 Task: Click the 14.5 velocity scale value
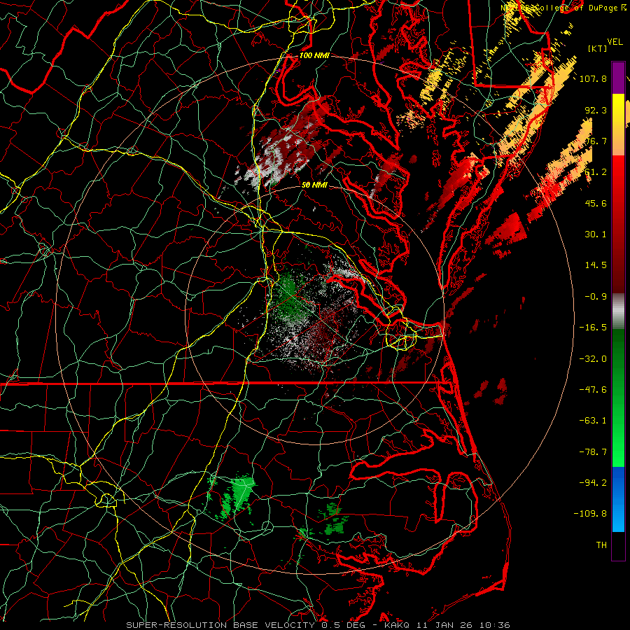596,265
